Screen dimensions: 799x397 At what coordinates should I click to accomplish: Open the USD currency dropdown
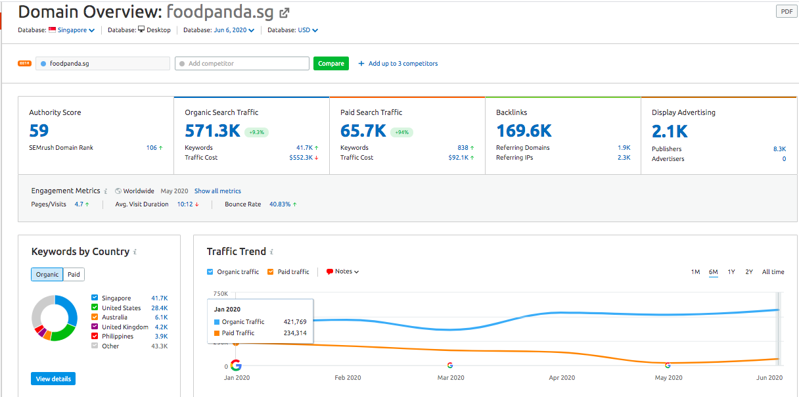(x=308, y=30)
